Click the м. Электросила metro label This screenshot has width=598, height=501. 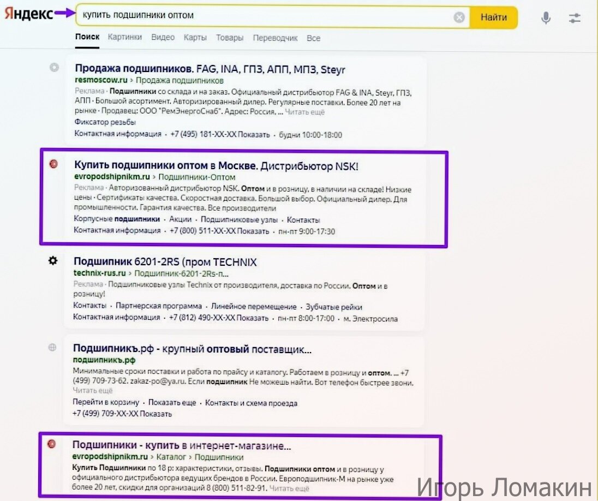click(x=370, y=319)
